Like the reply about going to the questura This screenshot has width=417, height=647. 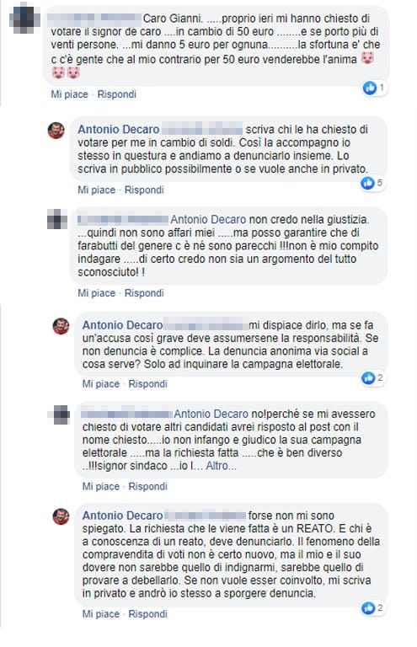[97, 190]
